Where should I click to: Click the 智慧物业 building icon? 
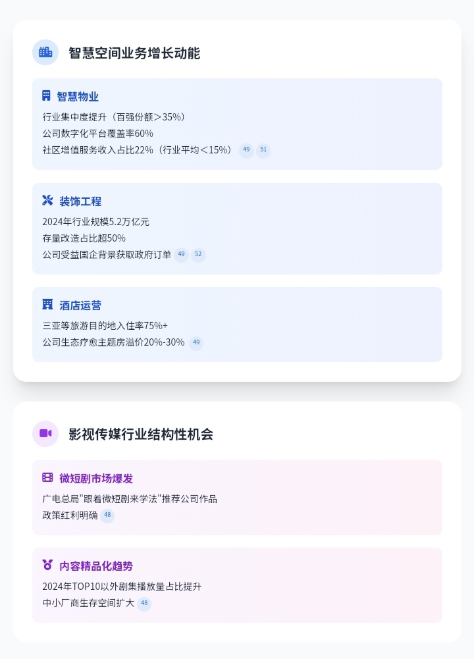pyautogui.click(x=46, y=96)
